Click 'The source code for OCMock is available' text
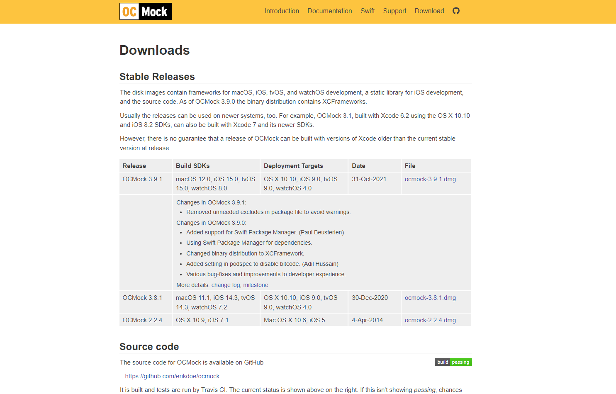This screenshot has height=394, width=616. pos(192,362)
